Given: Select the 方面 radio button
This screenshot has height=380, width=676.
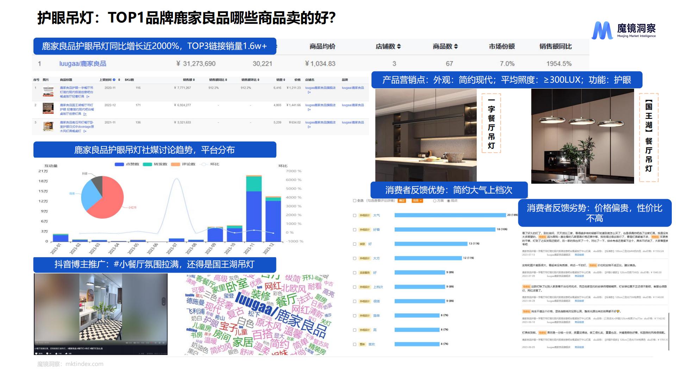Looking at the screenshot, I should click(x=435, y=201).
